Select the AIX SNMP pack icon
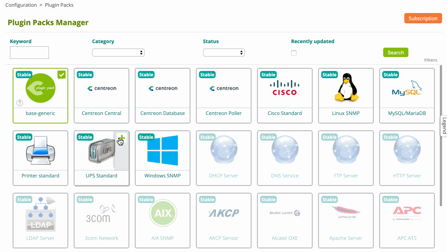447x252 pixels. coord(163,213)
